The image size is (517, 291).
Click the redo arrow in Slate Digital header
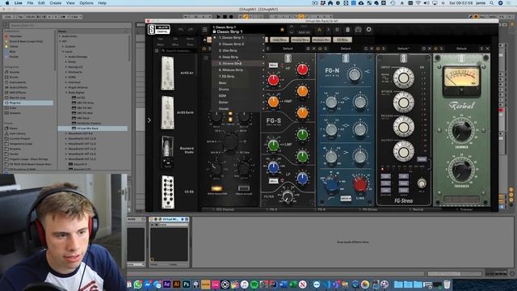[x=191, y=30]
